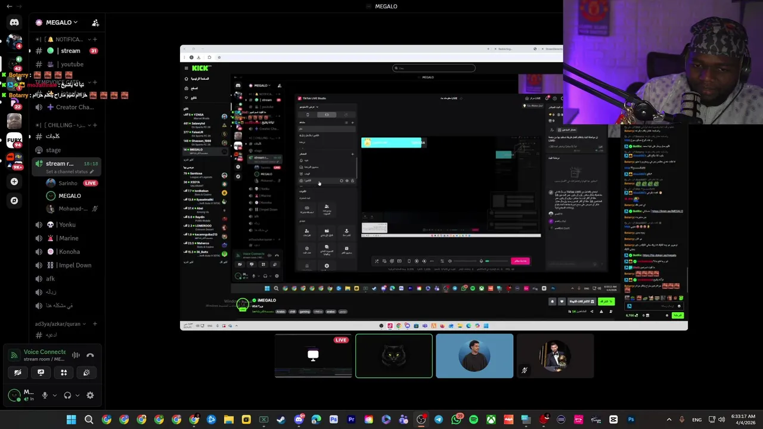Select the LIVE stream thumbnail tile
This screenshot has height=429, width=763.
(314, 356)
